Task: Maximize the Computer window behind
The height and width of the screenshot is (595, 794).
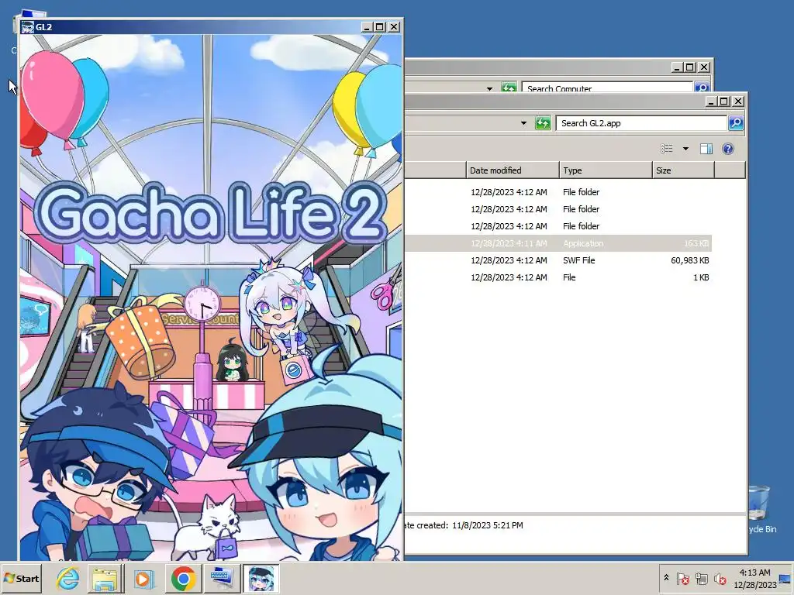Action: click(x=689, y=67)
